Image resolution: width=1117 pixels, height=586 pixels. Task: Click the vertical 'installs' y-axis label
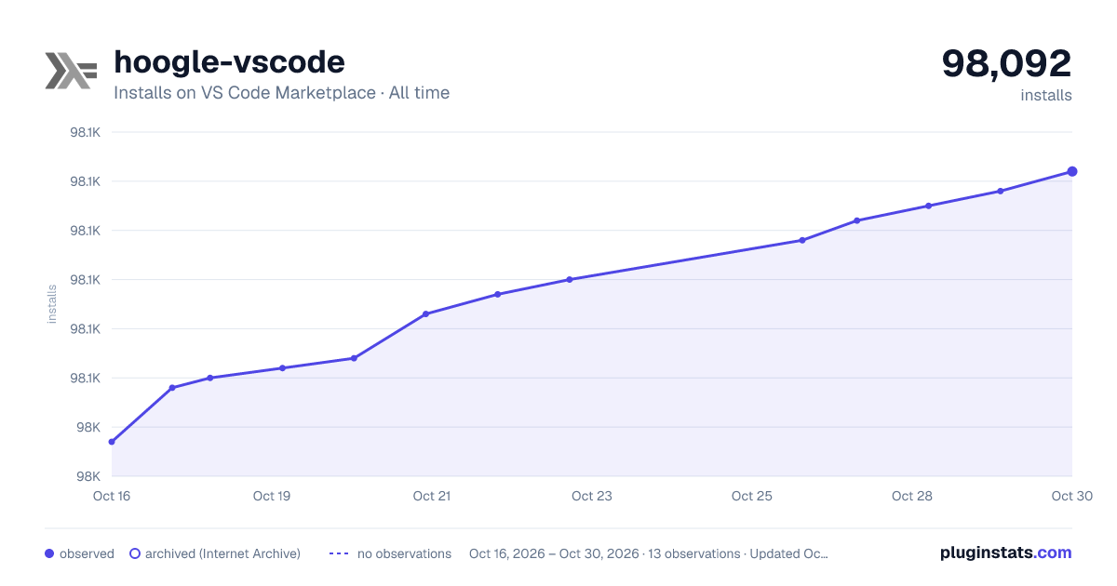click(52, 304)
